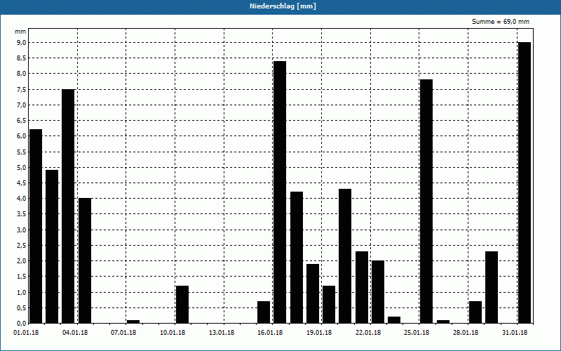Click the y-axis value '9,0'
Screen dimensions: 561x351
click(22, 43)
